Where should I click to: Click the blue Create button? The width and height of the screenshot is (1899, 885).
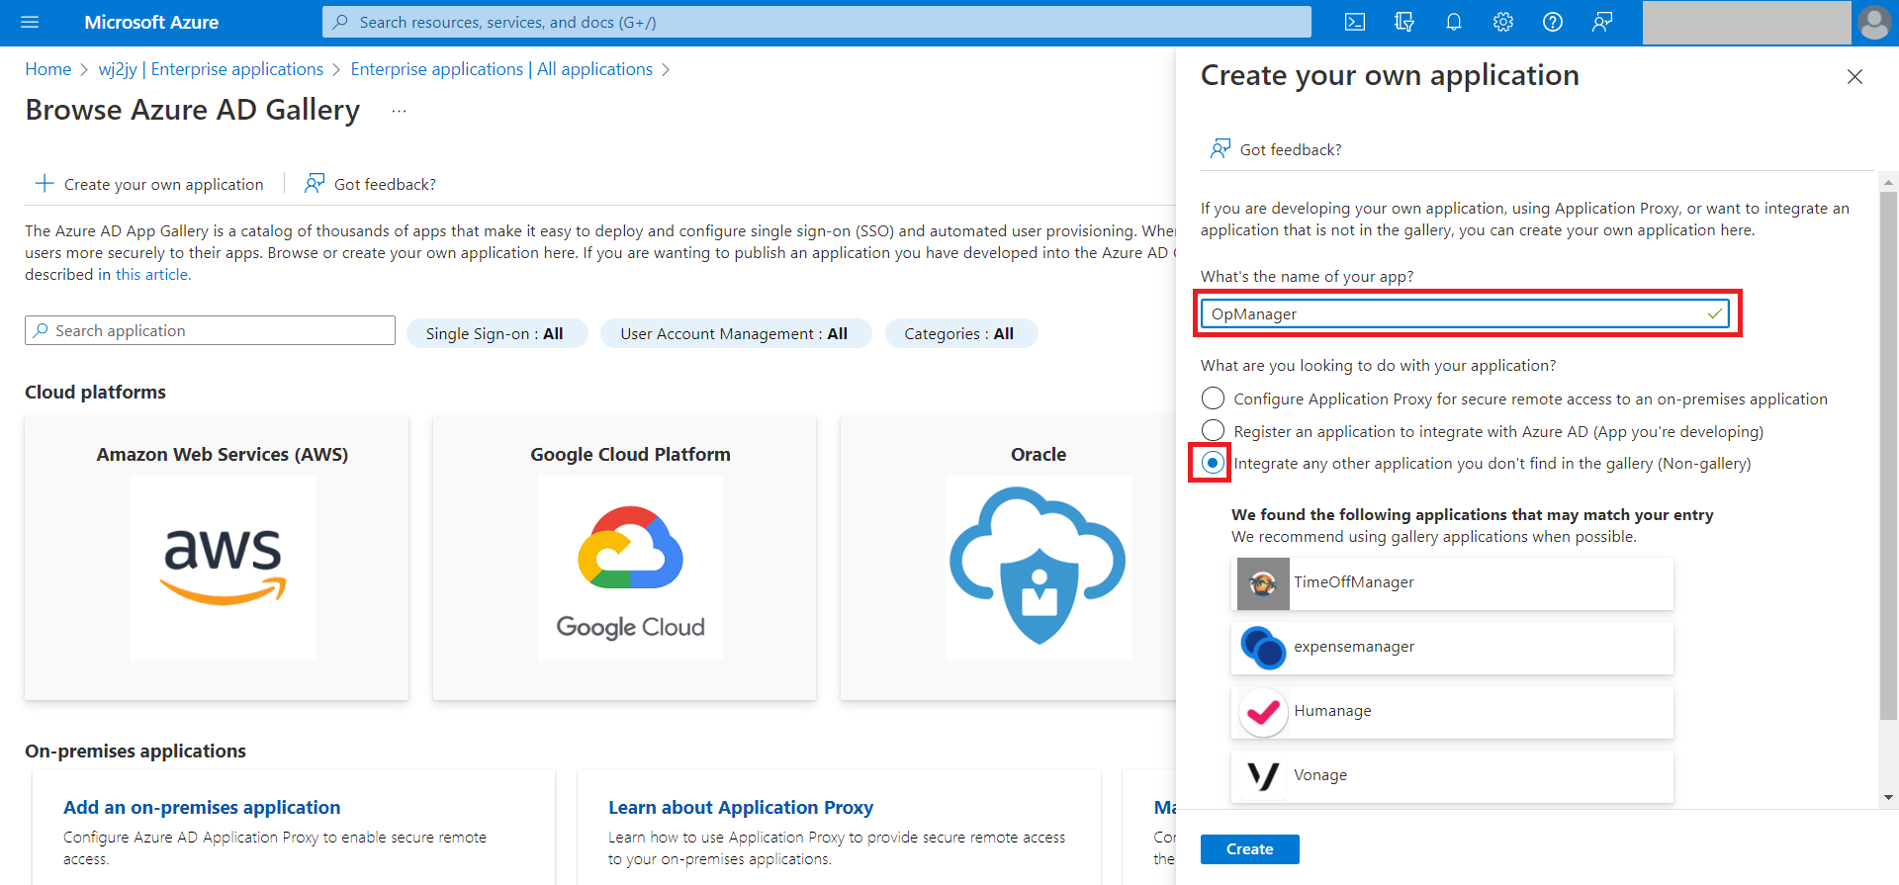click(1249, 848)
